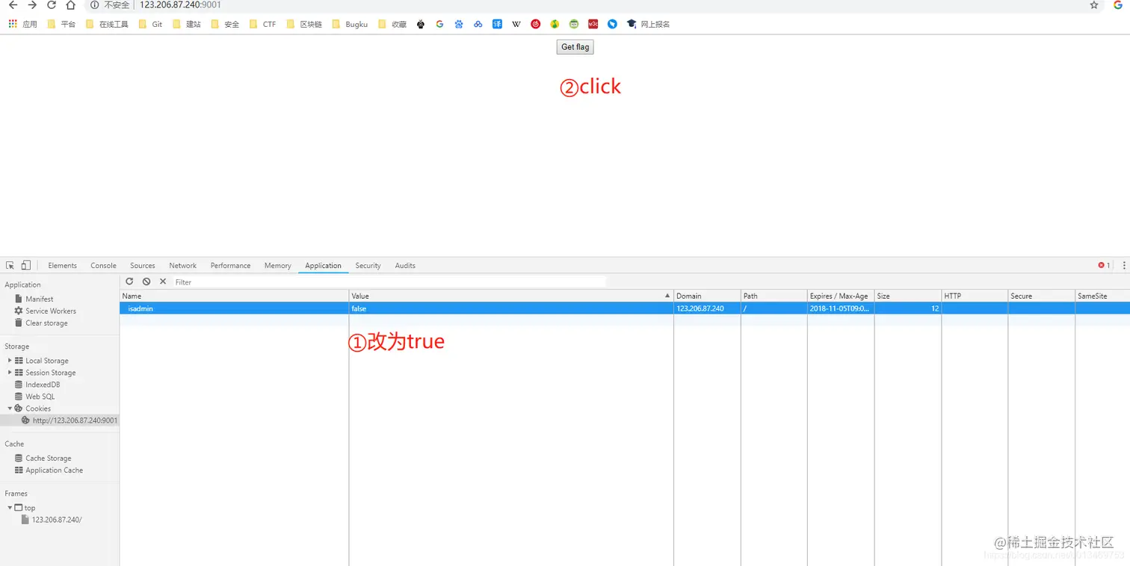Select Web SQL in Storage section
The height and width of the screenshot is (566, 1130).
click(40, 396)
